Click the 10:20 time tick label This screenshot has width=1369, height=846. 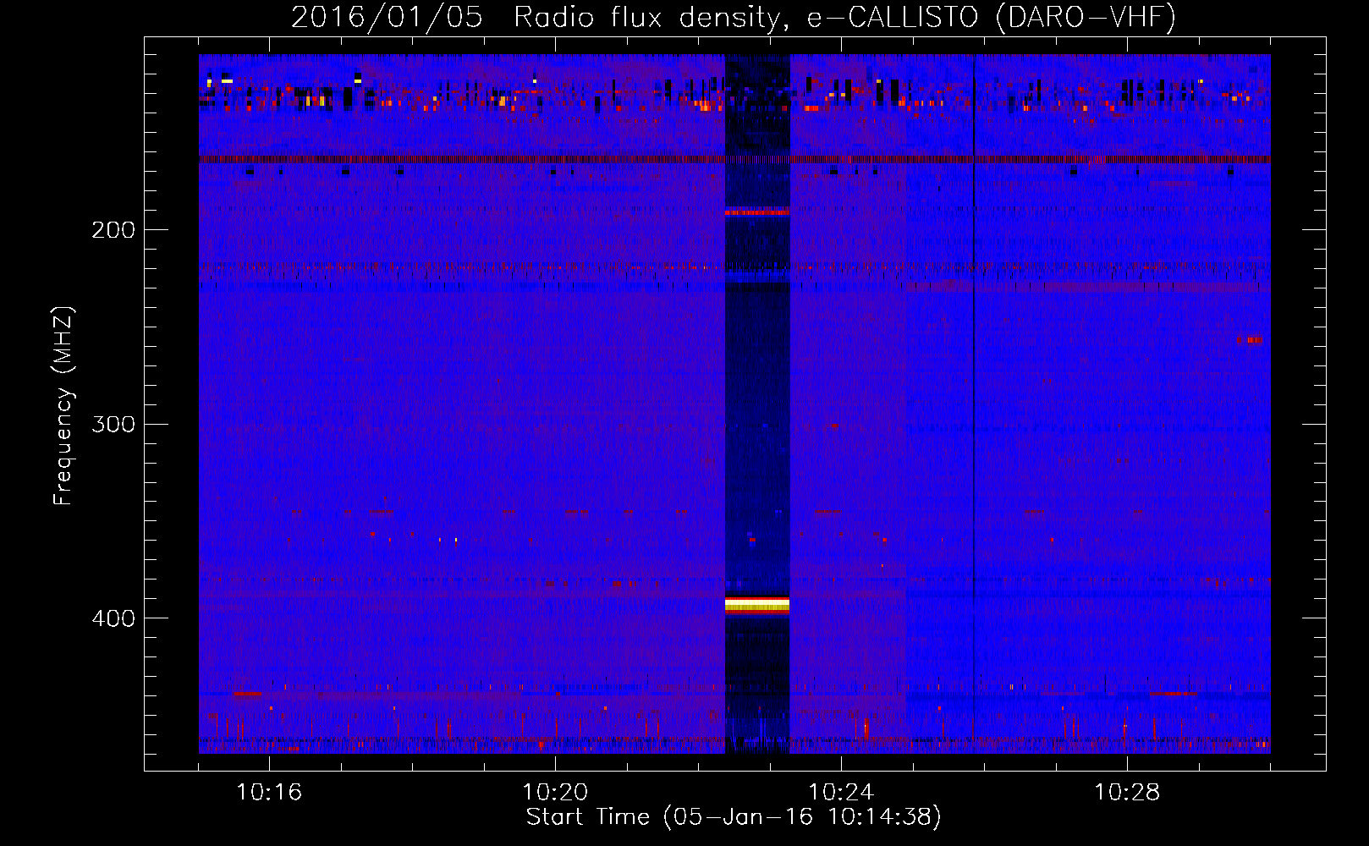click(555, 793)
